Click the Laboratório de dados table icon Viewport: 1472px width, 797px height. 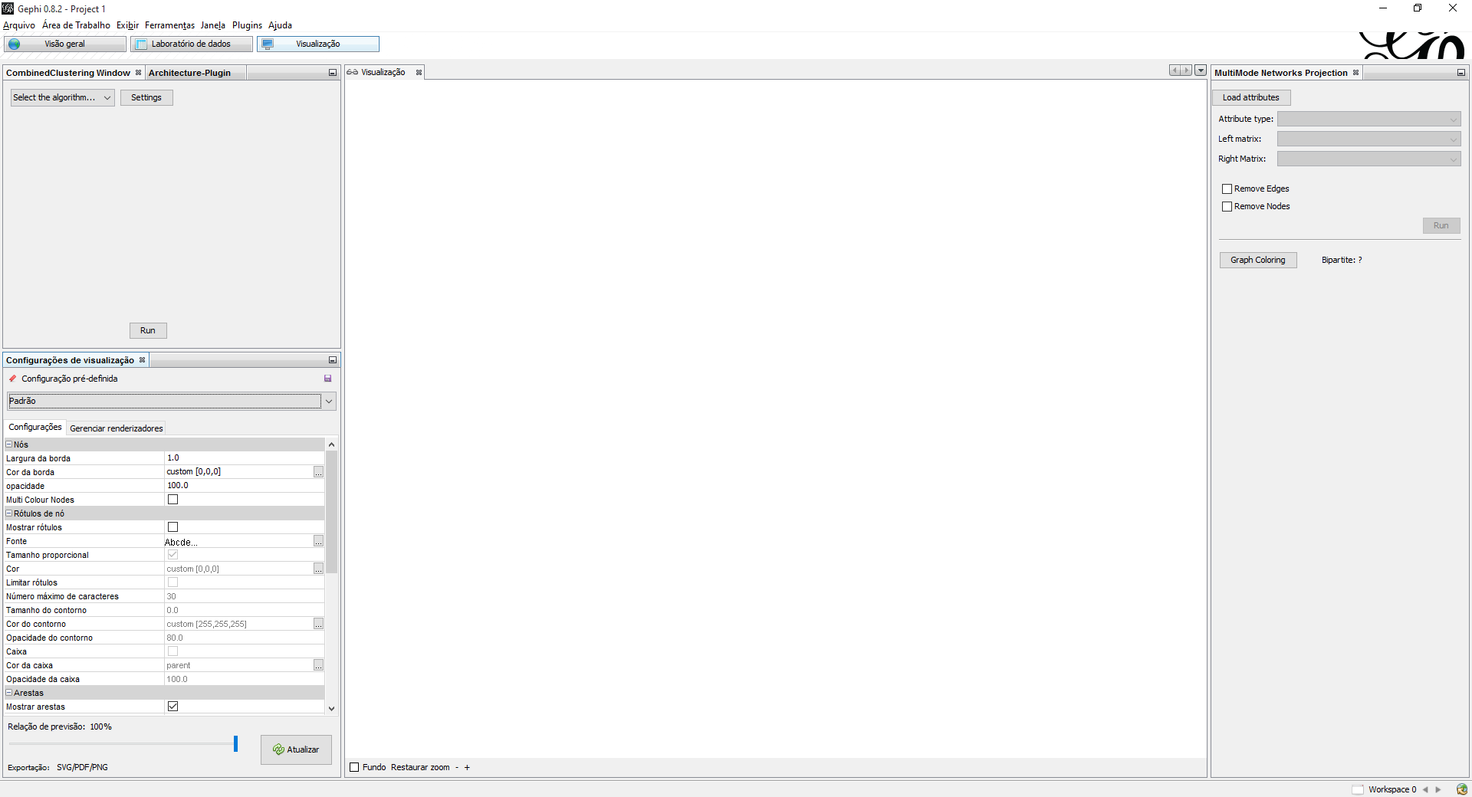[141, 44]
